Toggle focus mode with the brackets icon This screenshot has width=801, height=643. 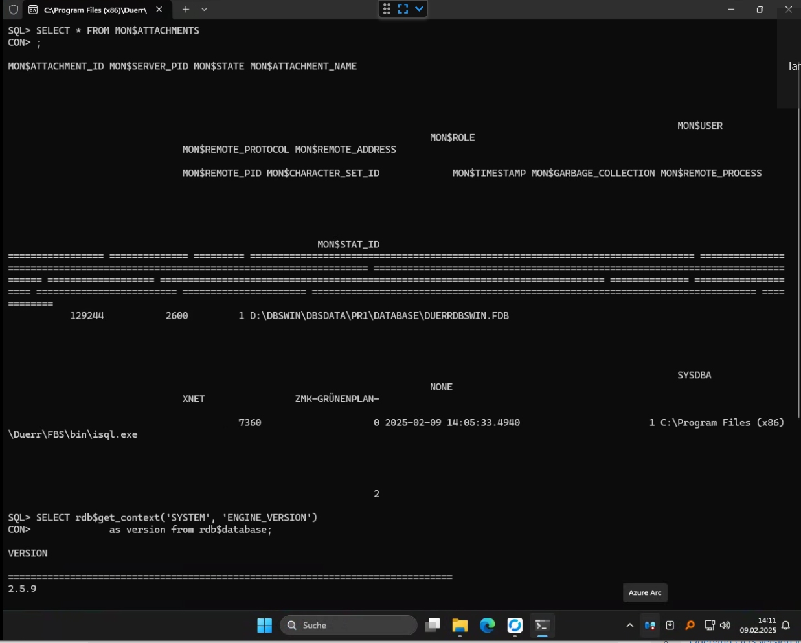403,9
